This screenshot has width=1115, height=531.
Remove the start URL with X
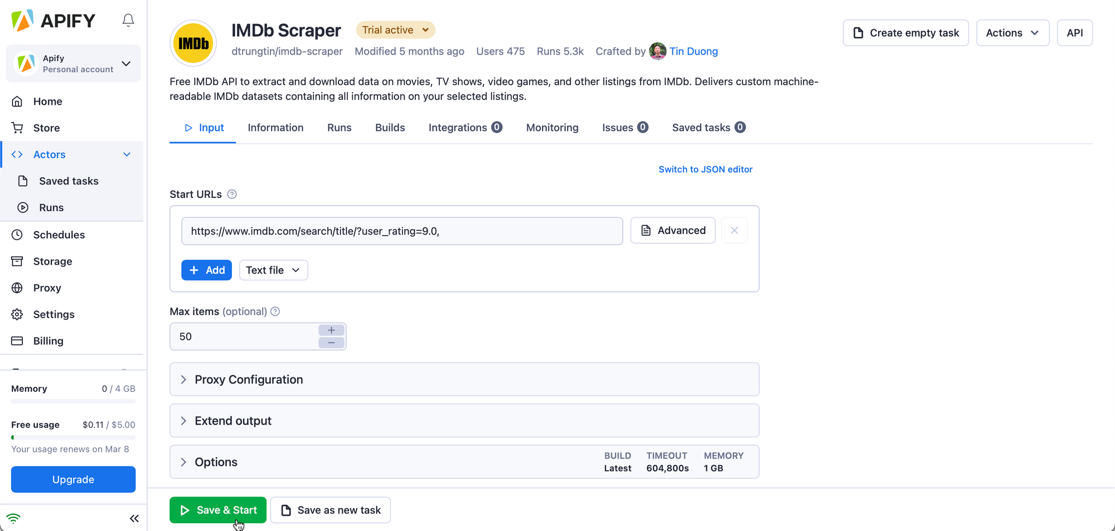pos(734,231)
